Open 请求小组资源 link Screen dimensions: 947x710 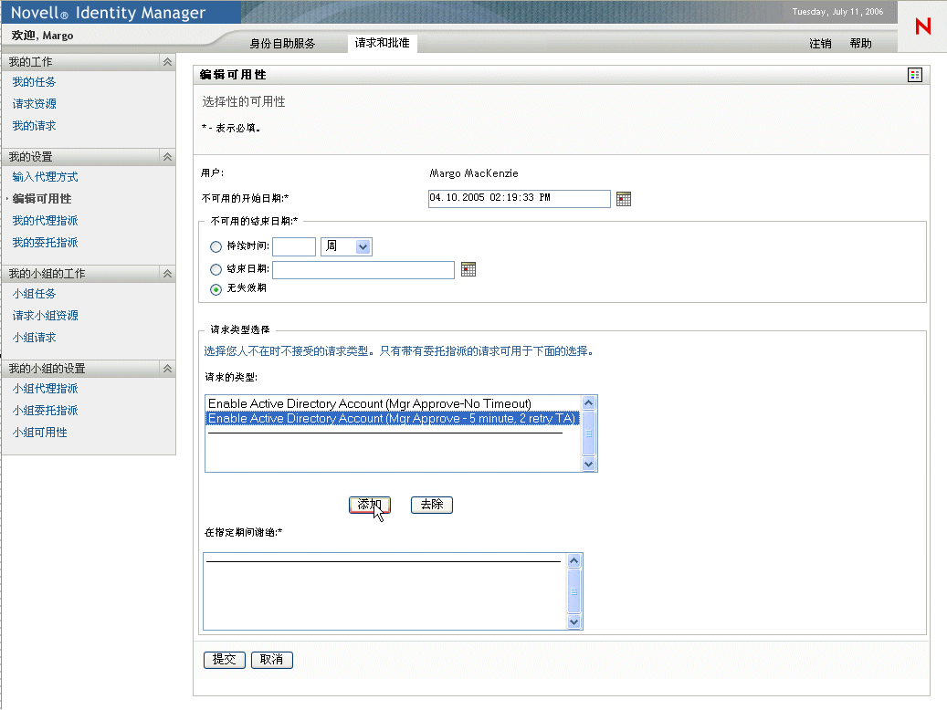(x=46, y=316)
